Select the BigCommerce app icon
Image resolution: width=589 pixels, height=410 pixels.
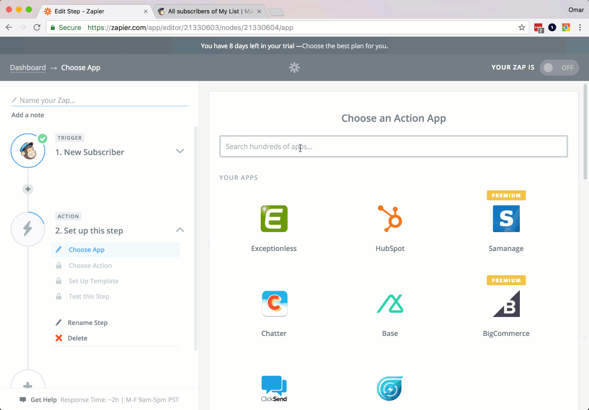pos(506,304)
